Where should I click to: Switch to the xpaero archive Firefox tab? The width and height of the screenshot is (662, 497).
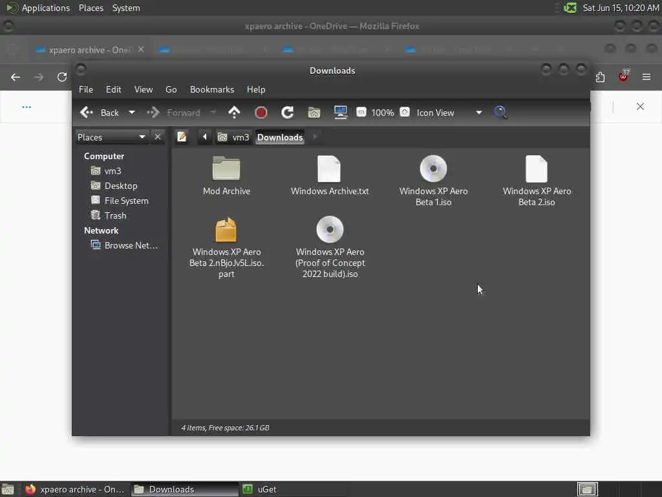click(x=89, y=50)
